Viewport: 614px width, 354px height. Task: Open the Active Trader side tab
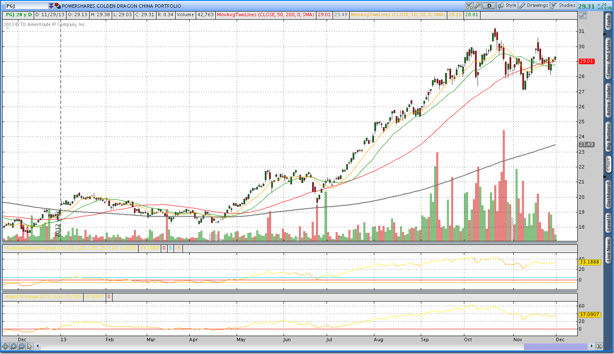click(608, 101)
